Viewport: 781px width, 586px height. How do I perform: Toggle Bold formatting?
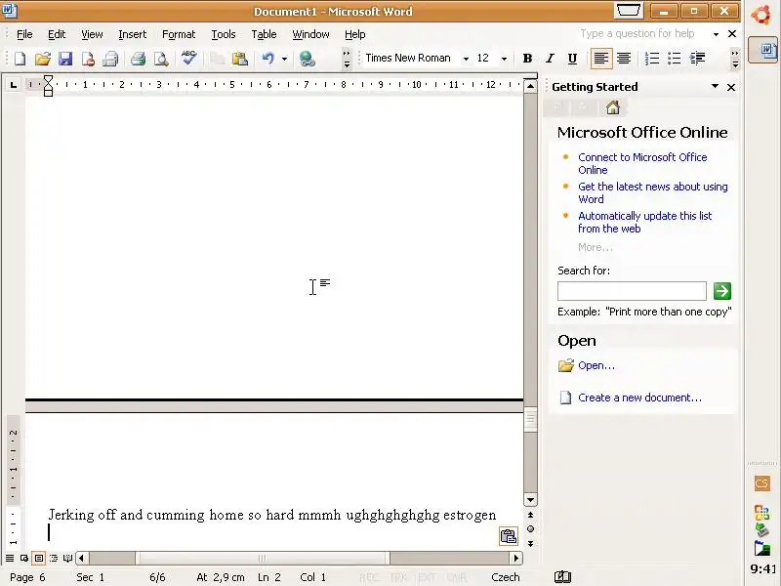click(x=527, y=59)
